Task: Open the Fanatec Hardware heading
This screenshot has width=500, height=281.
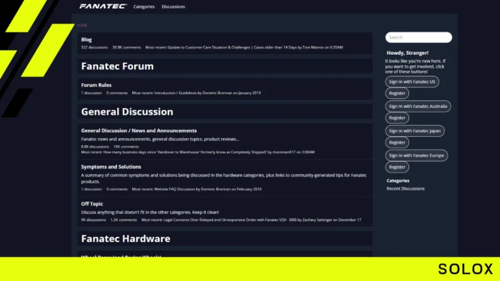Action: point(125,238)
